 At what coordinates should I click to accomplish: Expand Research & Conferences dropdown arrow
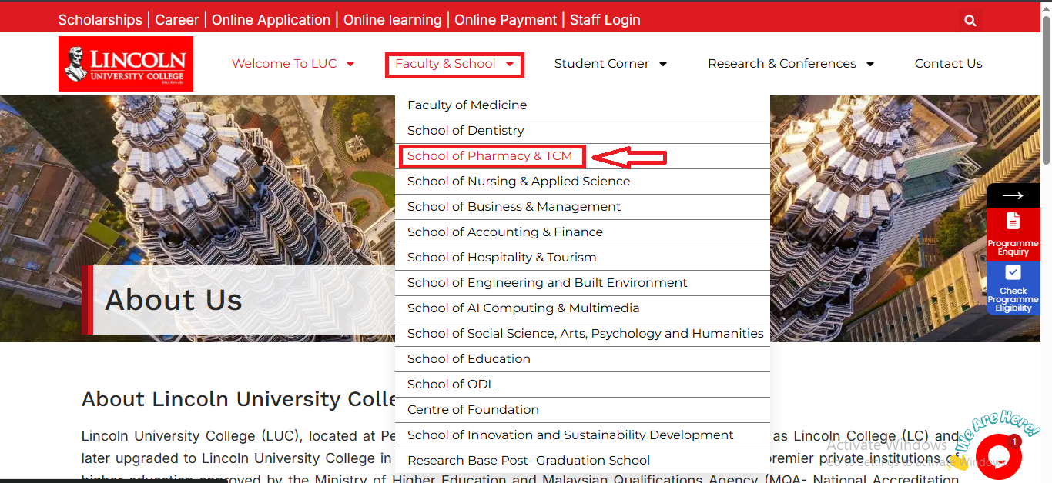870,64
